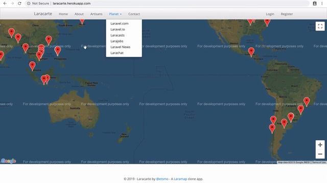Click the pin over southern China

point(49,40)
